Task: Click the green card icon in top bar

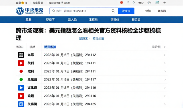Action: tap(157, 3)
